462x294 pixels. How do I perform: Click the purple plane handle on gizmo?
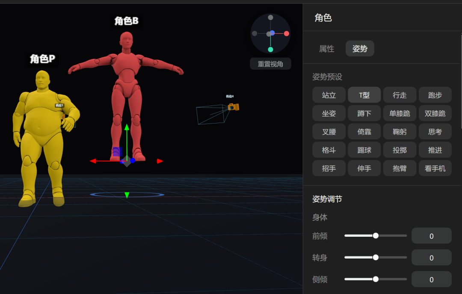(x=117, y=152)
